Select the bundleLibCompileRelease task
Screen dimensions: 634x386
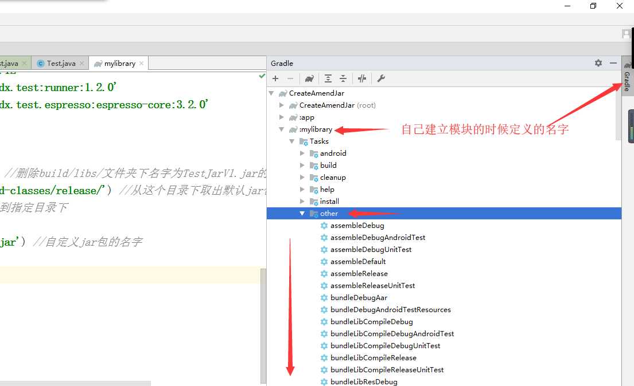point(373,358)
